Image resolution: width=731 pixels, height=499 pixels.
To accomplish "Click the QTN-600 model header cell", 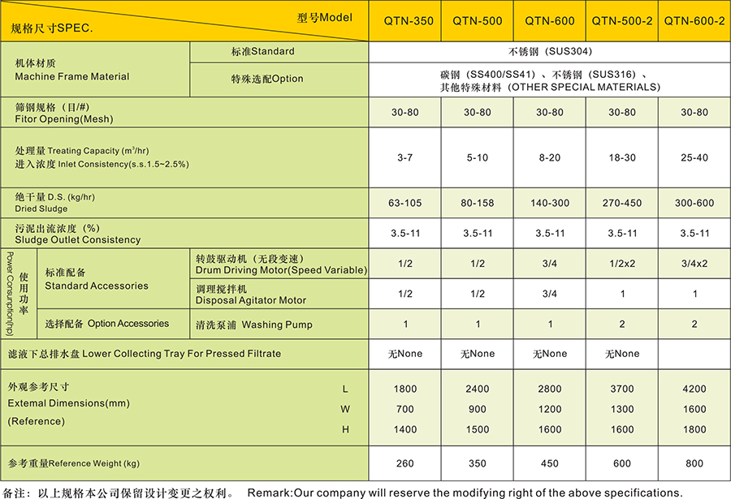I will [x=550, y=21].
